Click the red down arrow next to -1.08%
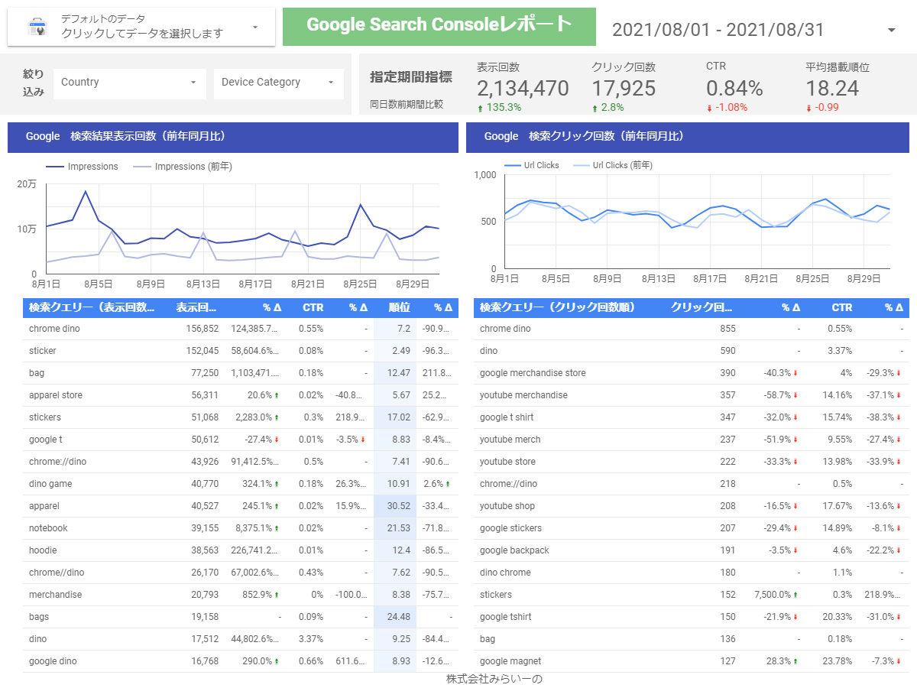 tap(709, 108)
